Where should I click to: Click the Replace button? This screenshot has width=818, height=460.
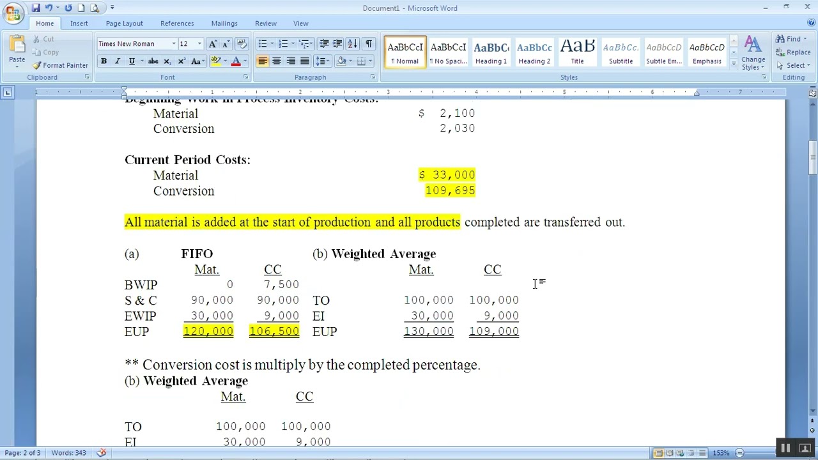(793, 52)
